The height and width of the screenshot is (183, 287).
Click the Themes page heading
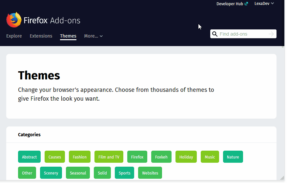[x=39, y=75]
